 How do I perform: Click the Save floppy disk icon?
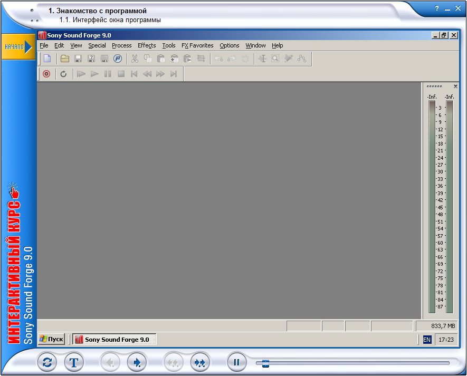78,59
